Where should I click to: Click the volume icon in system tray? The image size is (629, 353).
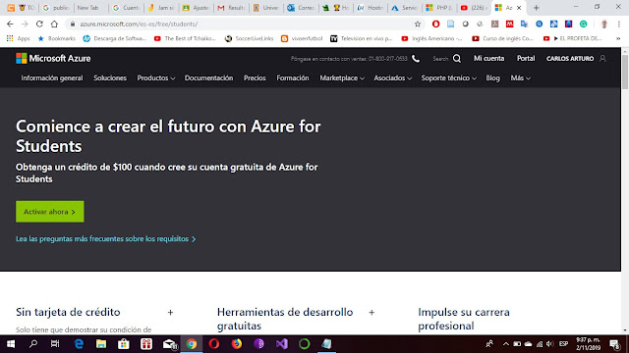tap(550, 344)
